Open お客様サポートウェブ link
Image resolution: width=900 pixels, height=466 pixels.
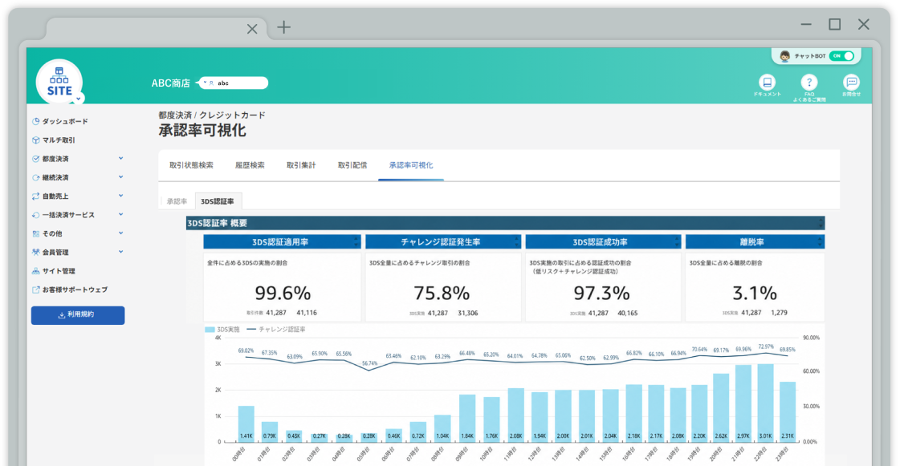(x=75, y=290)
